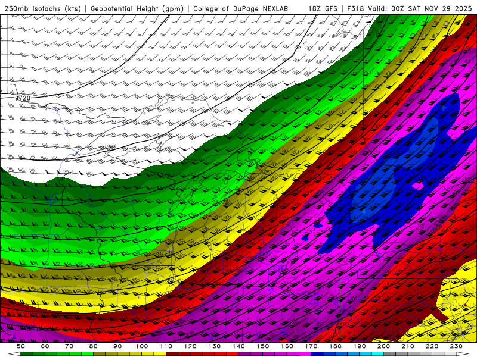The image size is (477, 357).
Task: Click the '9720' height contour label
Action: 23,98
